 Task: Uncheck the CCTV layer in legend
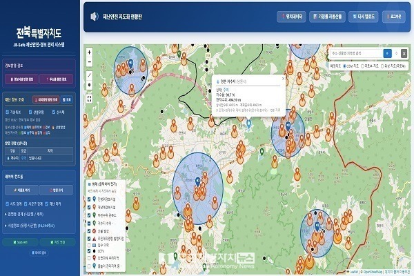pyautogui.click(x=89, y=251)
